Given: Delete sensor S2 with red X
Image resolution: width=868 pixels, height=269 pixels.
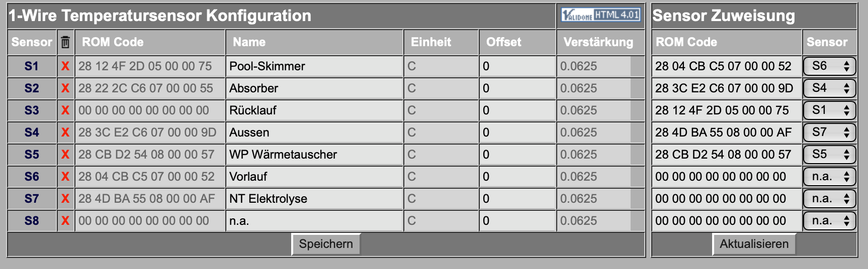Looking at the screenshot, I should [65, 88].
